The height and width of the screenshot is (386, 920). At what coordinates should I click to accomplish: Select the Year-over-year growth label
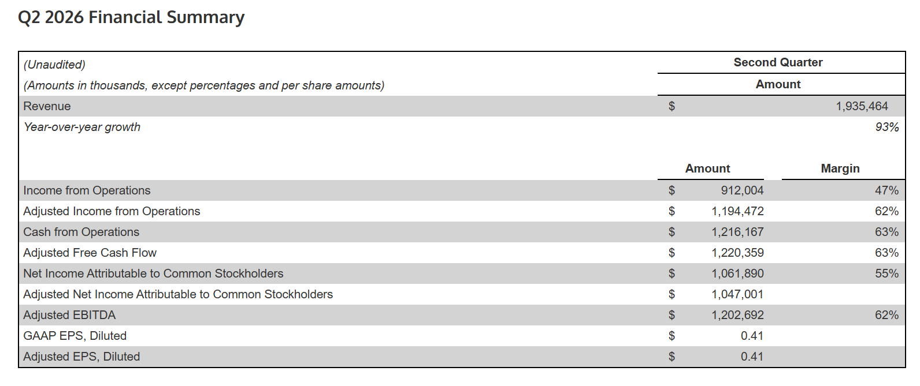click(81, 127)
